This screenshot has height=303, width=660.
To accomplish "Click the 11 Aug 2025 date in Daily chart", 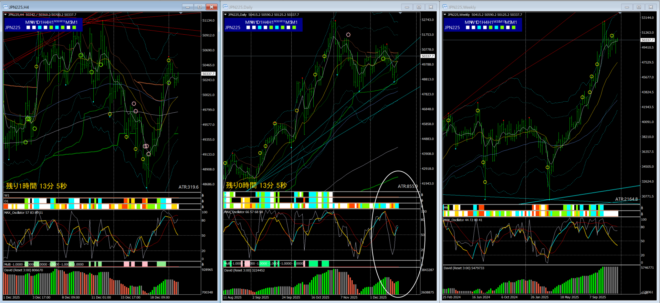I will coord(232,298).
